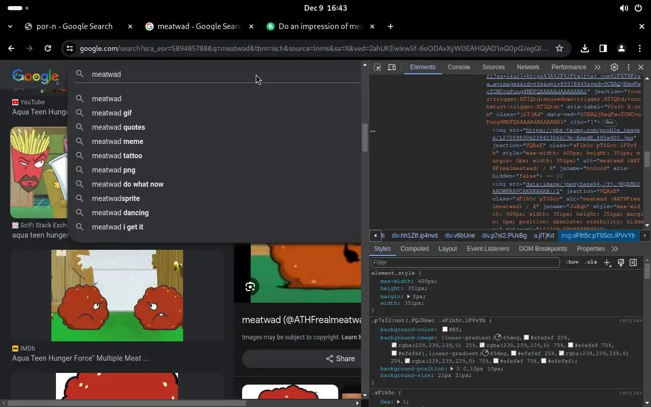This screenshot has width=651, height=407.
Task: Open the DOM Breakpoints tab
Action: pyautogui.click(x=543, y=249)
